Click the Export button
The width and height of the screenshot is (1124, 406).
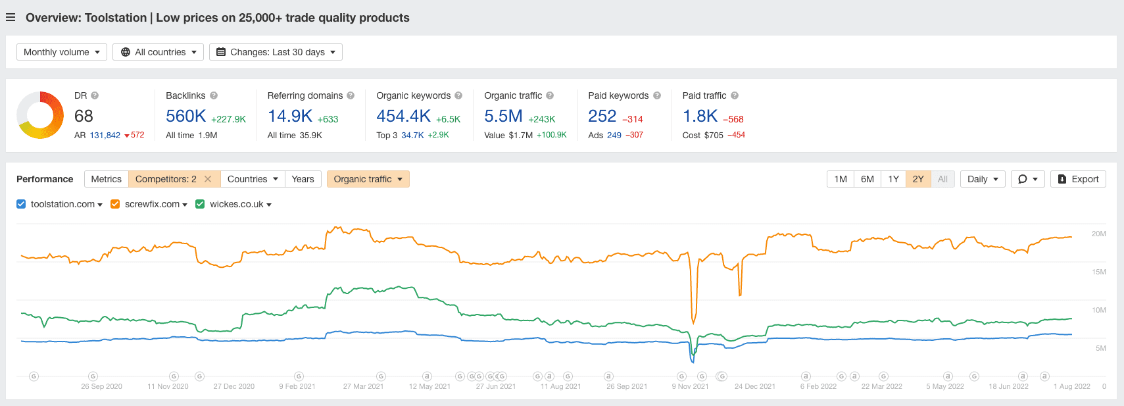click(x=1078, y=179)
